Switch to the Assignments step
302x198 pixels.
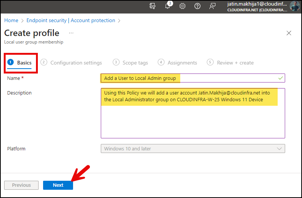click(177, 63)
